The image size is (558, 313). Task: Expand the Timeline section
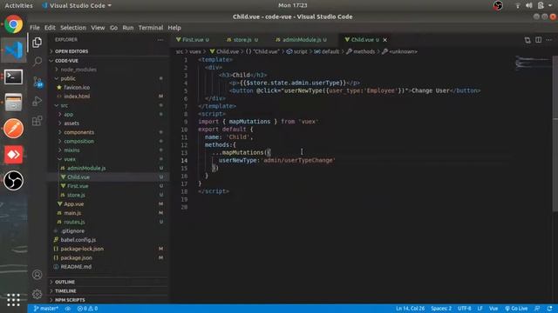click(108, 290)
